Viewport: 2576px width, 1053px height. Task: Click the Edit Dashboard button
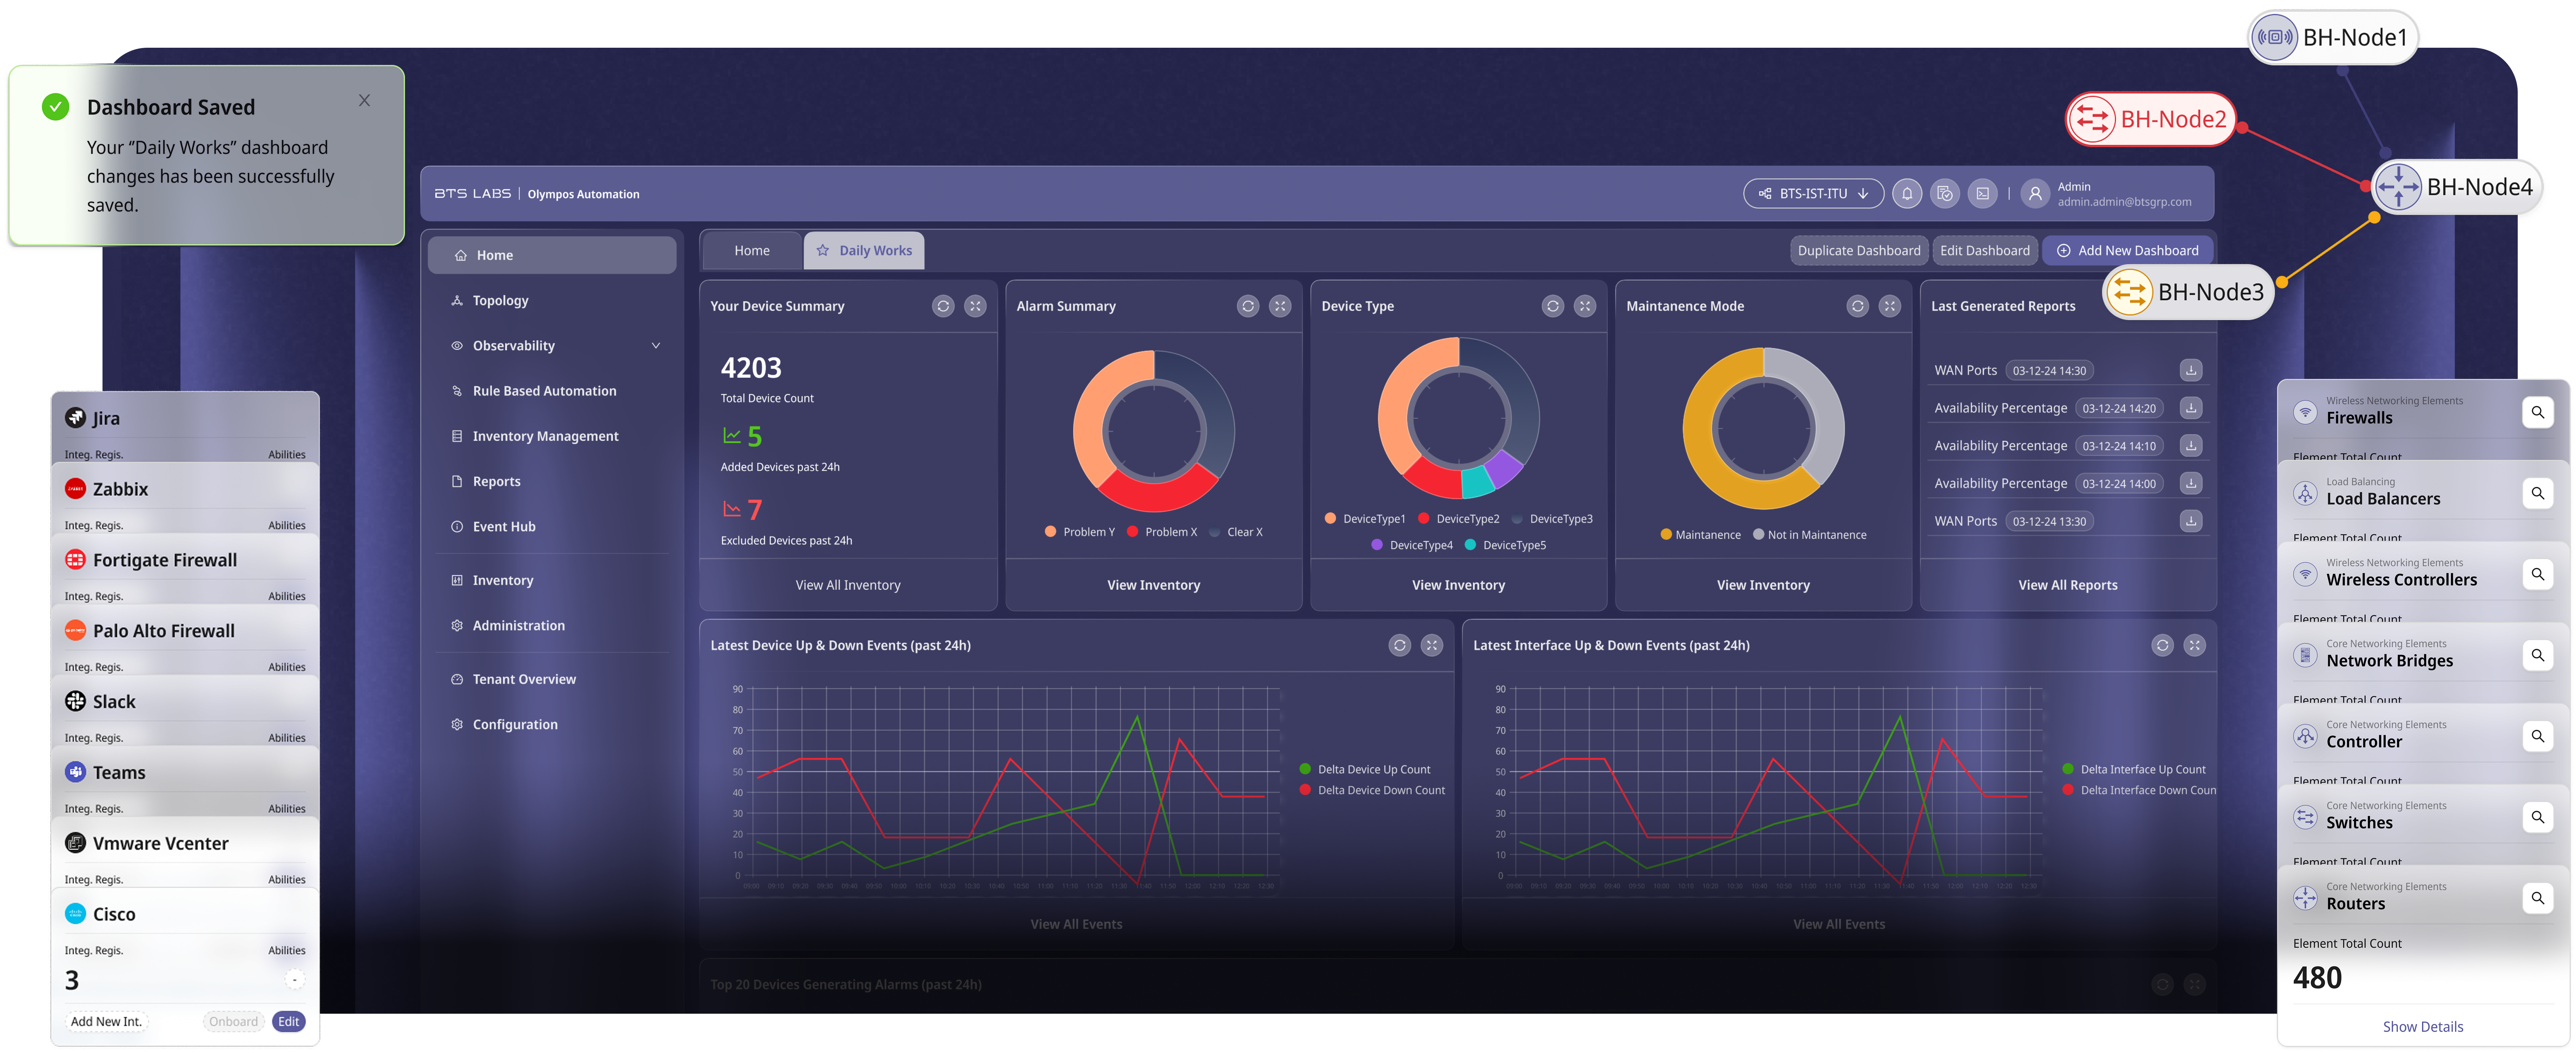tap(1984, 251)
